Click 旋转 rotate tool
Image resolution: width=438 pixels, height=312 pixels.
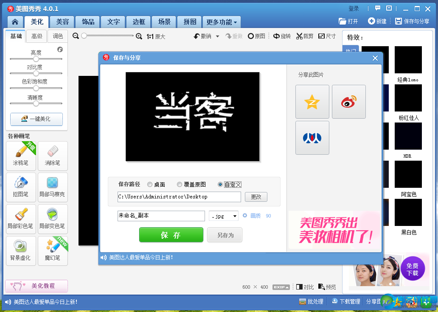pos(282,36)
